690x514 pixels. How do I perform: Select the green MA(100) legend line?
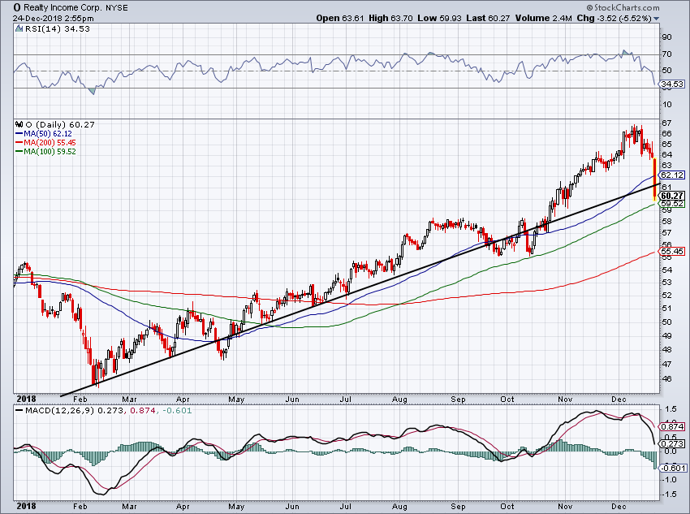click(x=19, y=151)
